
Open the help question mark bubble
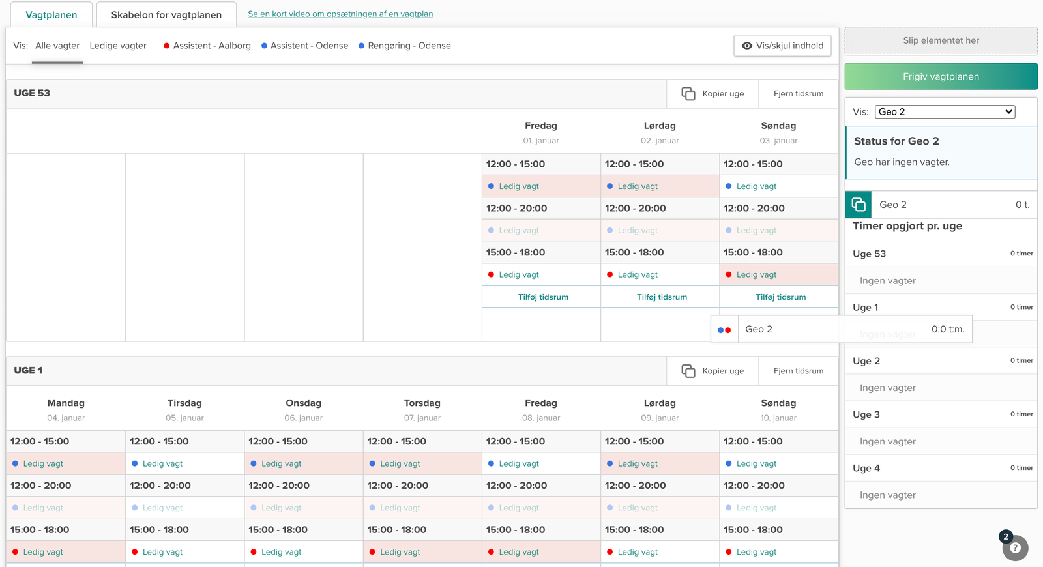1015,548
